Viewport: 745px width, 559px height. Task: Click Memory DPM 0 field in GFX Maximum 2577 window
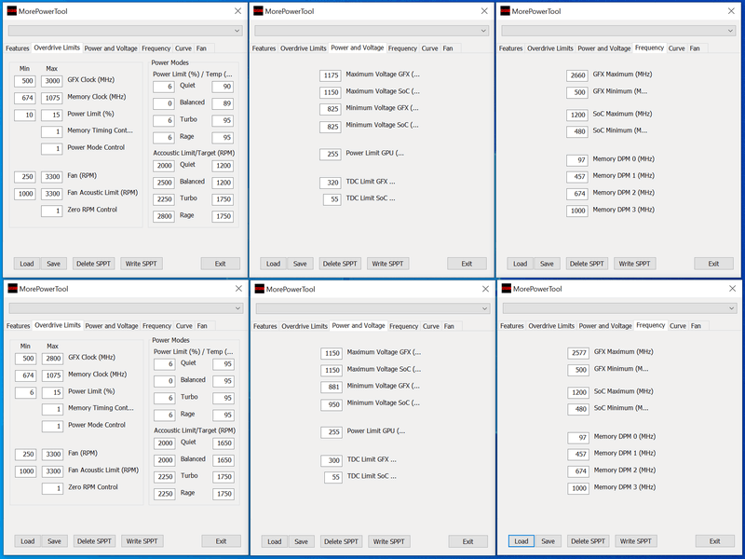[x=578, y=437]
